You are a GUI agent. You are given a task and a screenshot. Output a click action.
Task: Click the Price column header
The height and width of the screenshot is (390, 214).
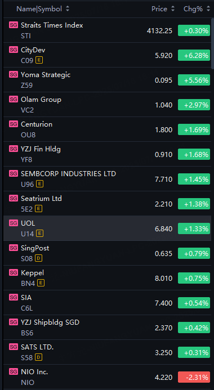click(x=159, y=9)
